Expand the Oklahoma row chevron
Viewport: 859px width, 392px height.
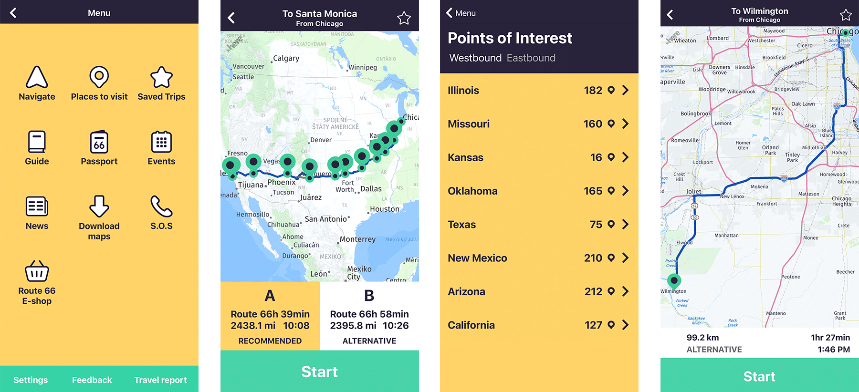[625, 191]
